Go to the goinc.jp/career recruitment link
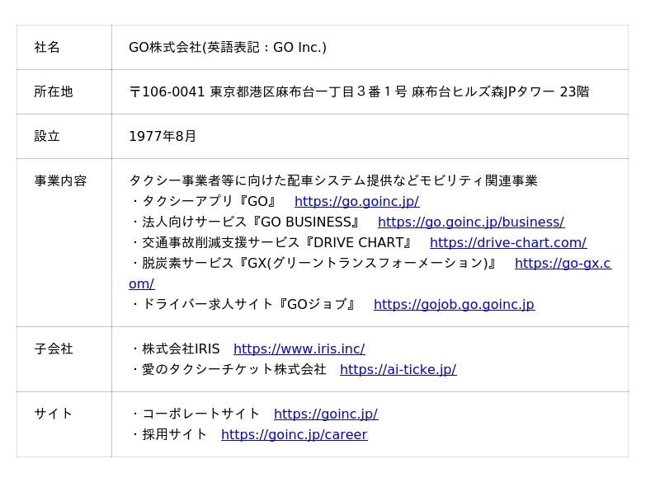 294,435
